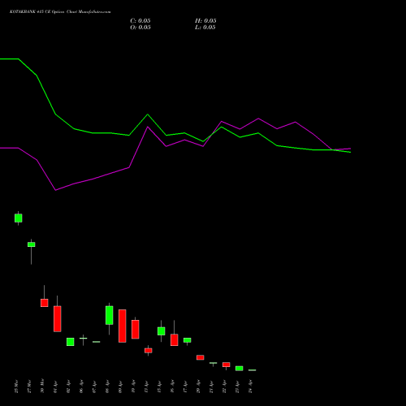Click the red candle above 16 Apr

pos(175,340)
